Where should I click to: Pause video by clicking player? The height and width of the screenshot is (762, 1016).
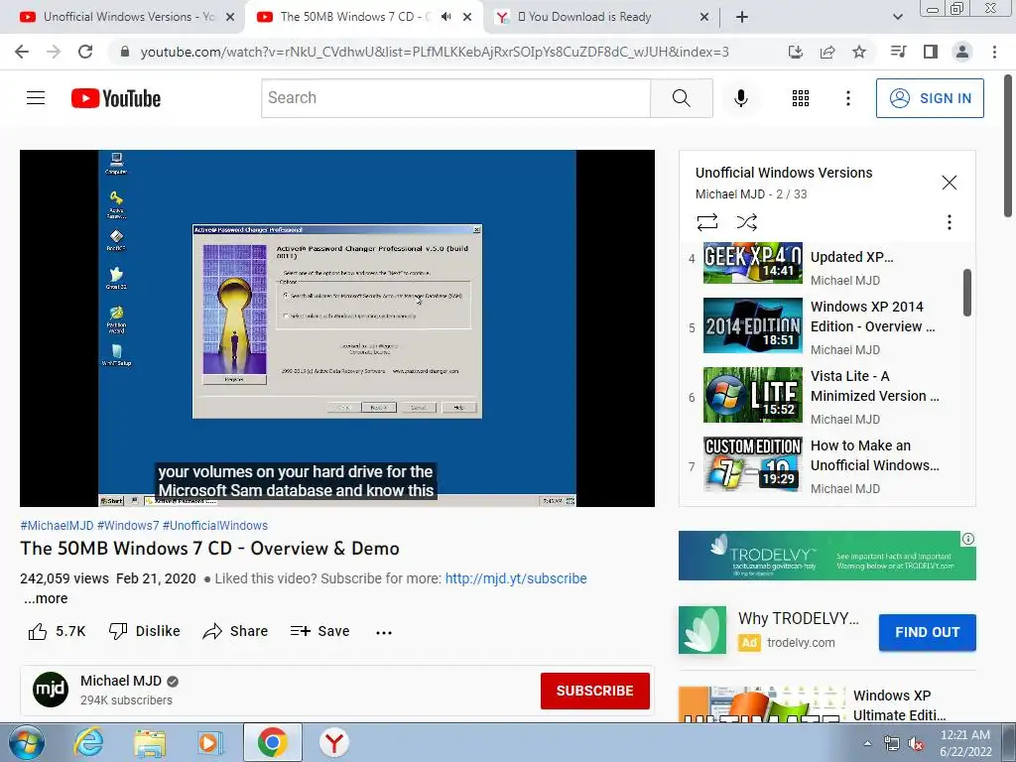(x=337, y=327)
